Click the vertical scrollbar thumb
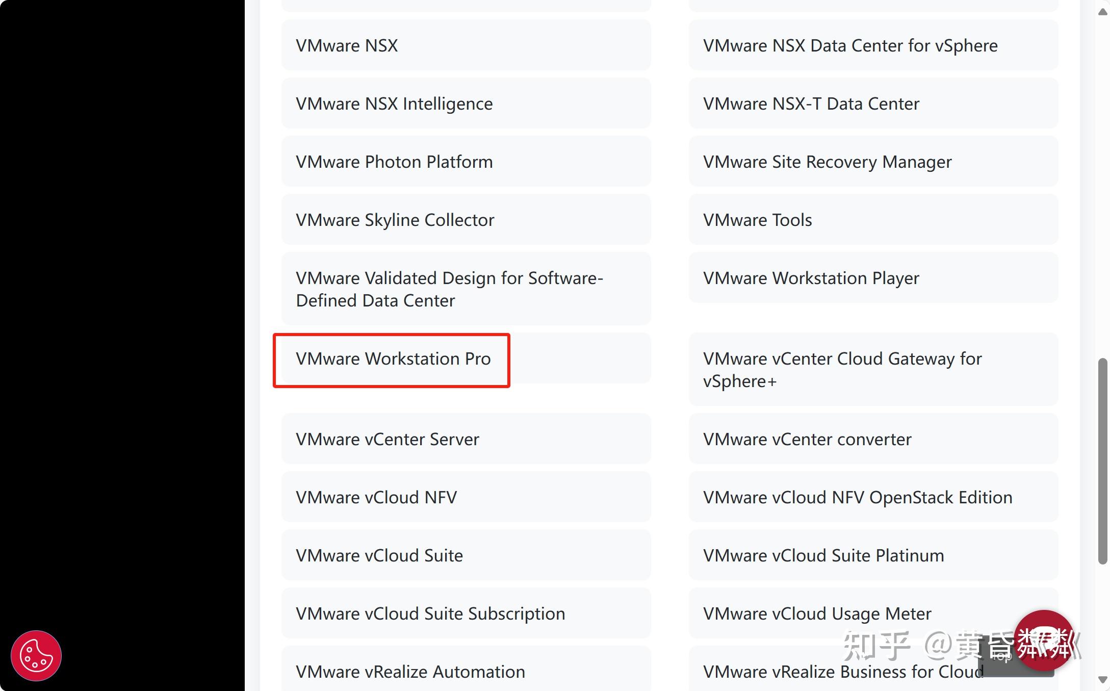Viewport: 1110px width, 691px height. pyautogui.click(x=1102, y=460)
